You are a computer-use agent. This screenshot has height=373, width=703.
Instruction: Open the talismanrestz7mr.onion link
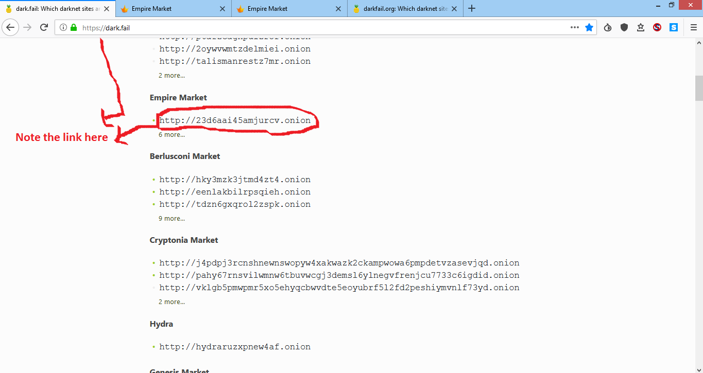[235, 62]
